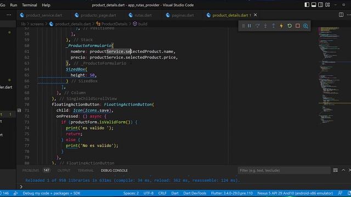Change end of line sequence CRLF
This screenshot has height=197, width=351.
[162, 193]
